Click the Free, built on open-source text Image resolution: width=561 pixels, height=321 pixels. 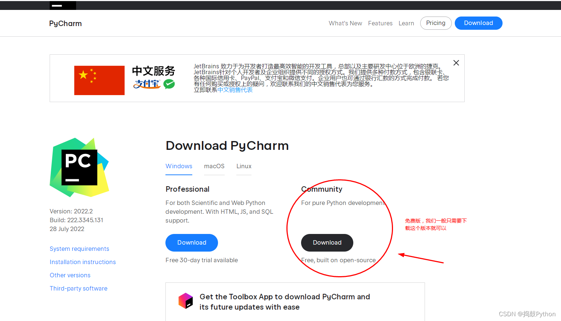pyautogui.click(x=338, y=260)
